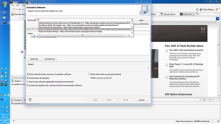Viewport: 221px width, 124px height.
Task: Enable 'Show only software applicable to target environment'
Action: [x=28, y=82]
